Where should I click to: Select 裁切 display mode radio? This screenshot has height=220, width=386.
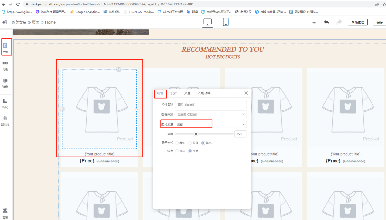point(177,143)
